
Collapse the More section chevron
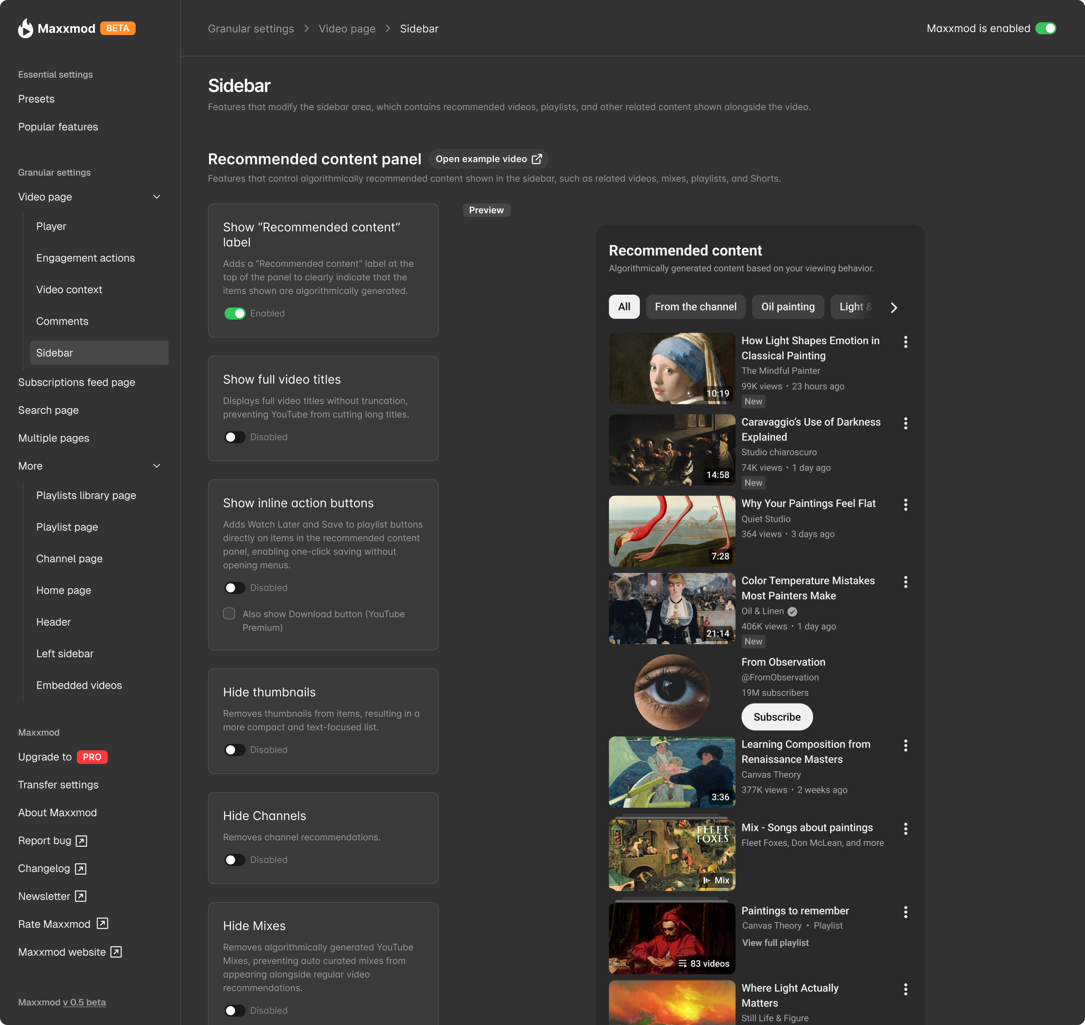pos(157,466)
